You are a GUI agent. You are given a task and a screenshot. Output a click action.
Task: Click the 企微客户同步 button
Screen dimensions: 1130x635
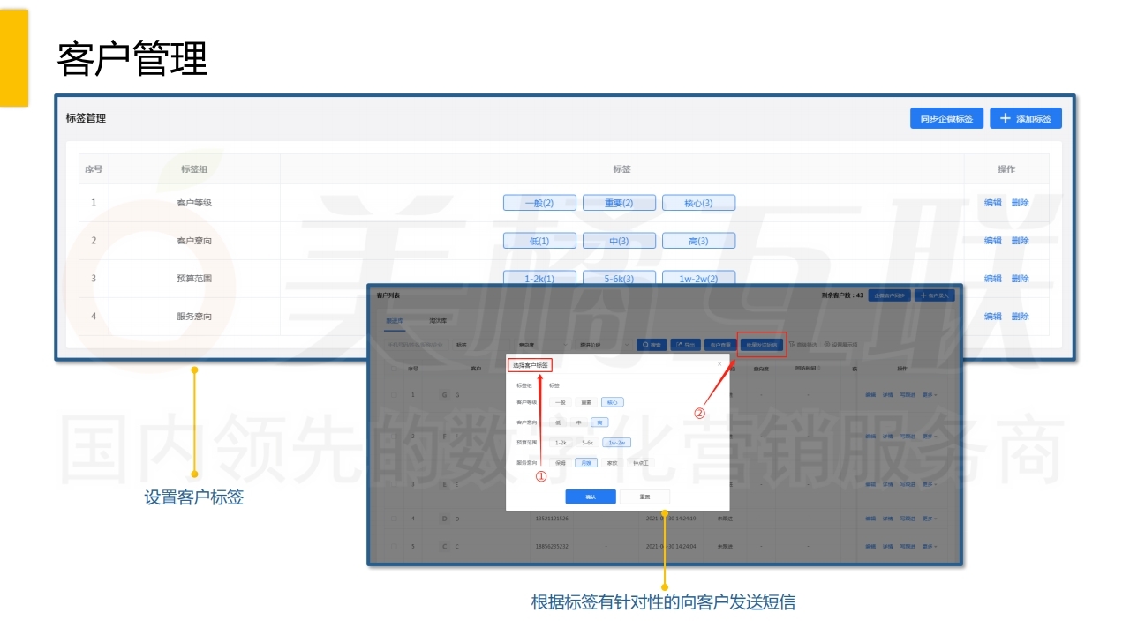pos(889,295)
